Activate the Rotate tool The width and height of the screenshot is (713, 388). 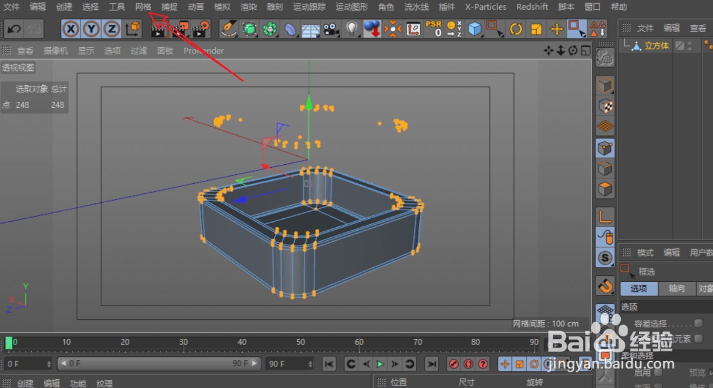[x=516, y=29]
